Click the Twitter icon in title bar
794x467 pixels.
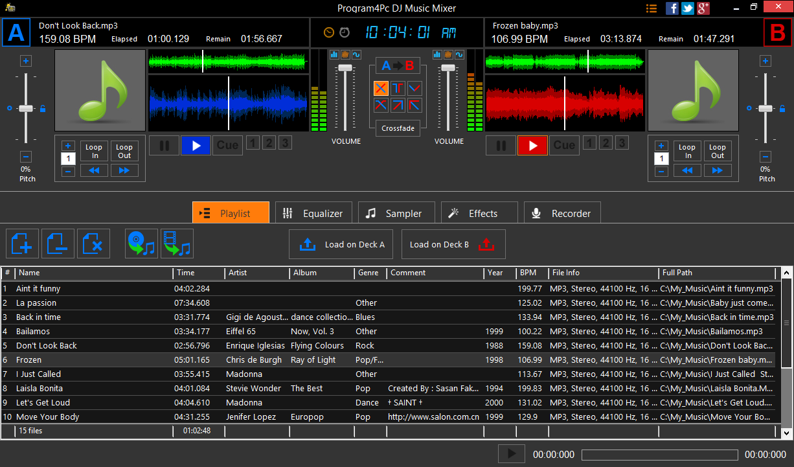coord(688,8)
